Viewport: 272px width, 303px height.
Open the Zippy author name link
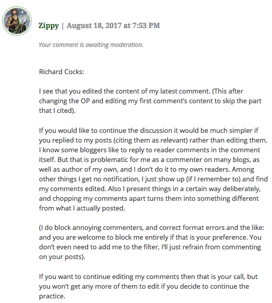pyautogui.click(x=49, y=26)
